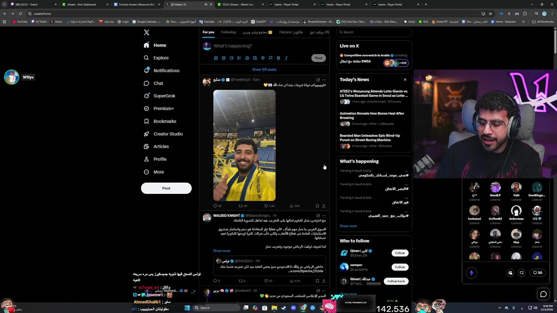The height and width of the screenshot is (313, 557).
Task: Click the composer Post button
Action: (319, 58)
